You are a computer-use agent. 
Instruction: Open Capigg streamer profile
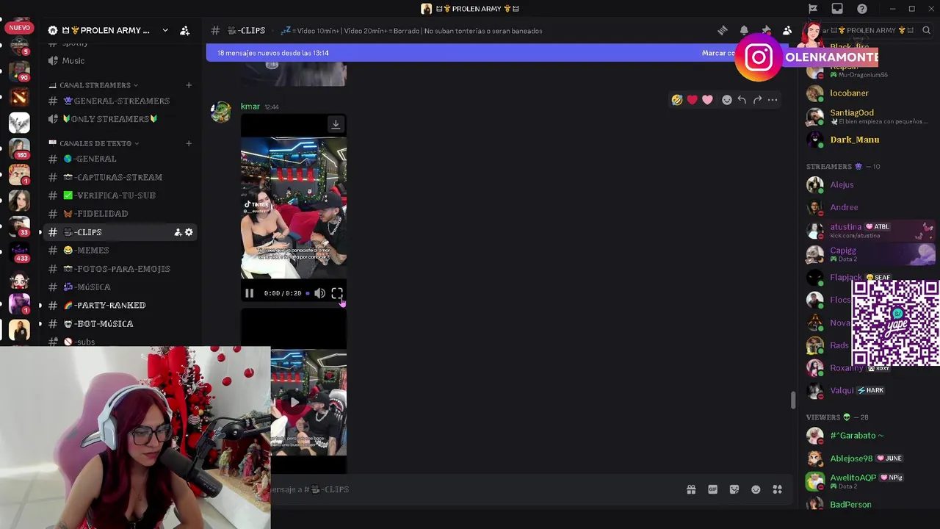coord(843,251)
